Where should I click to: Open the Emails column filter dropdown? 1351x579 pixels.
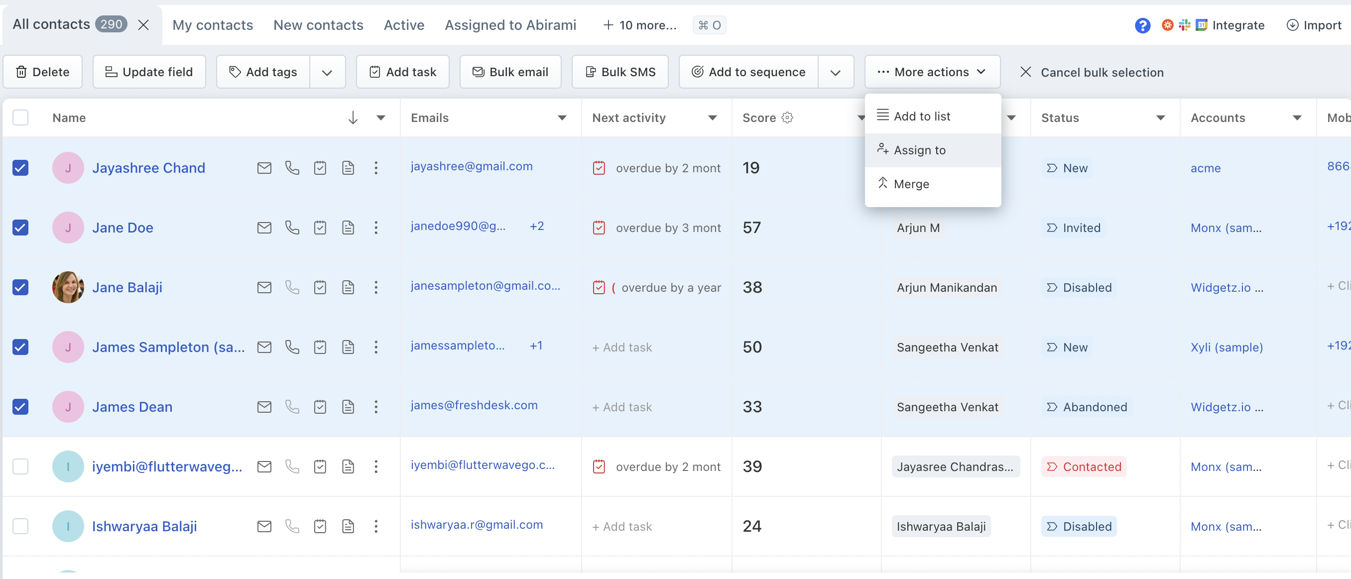(x=562, y=117)
